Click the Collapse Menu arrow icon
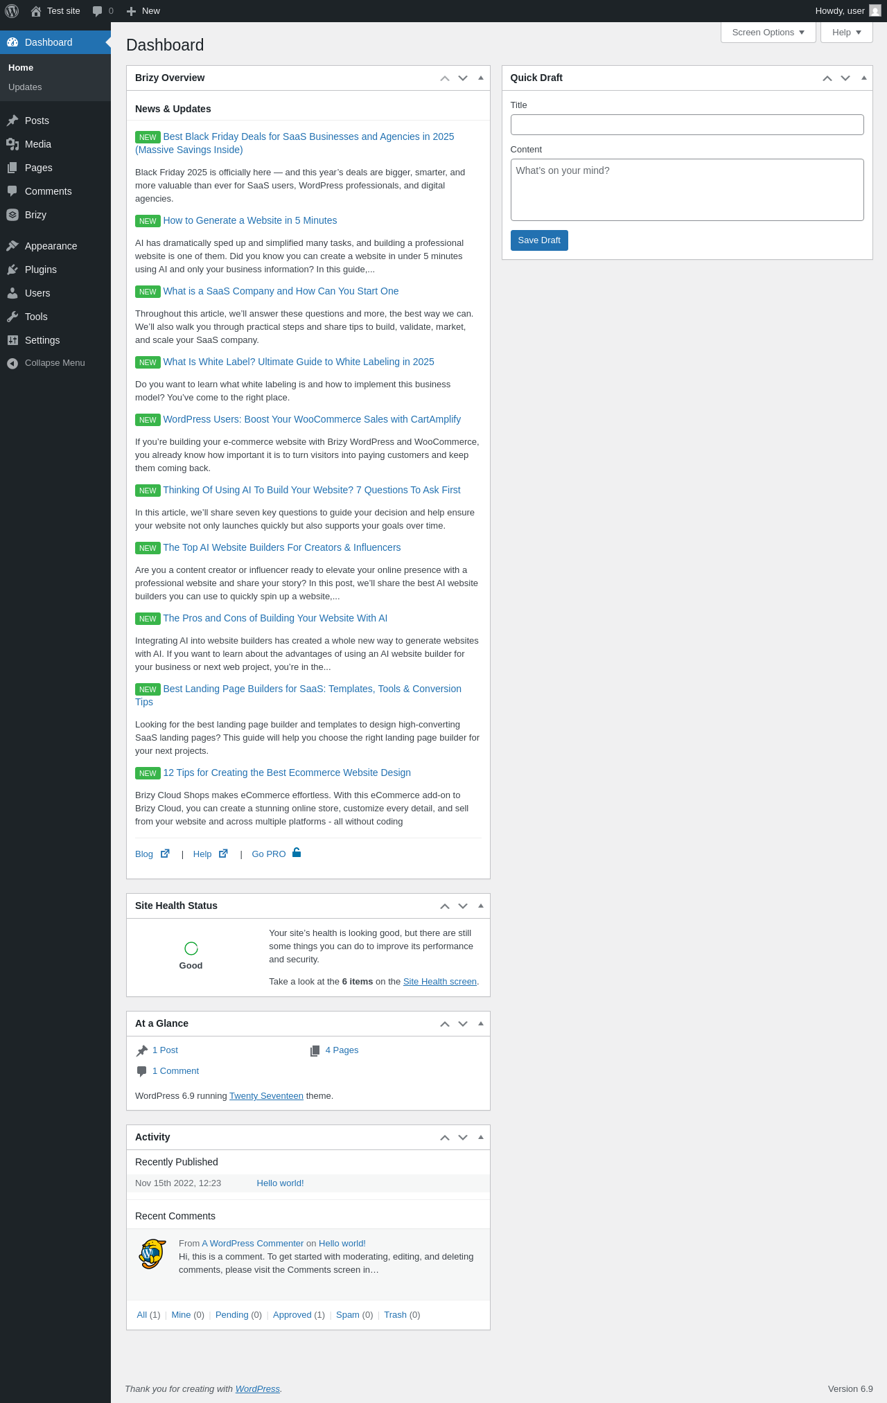 tap(12, 363)
